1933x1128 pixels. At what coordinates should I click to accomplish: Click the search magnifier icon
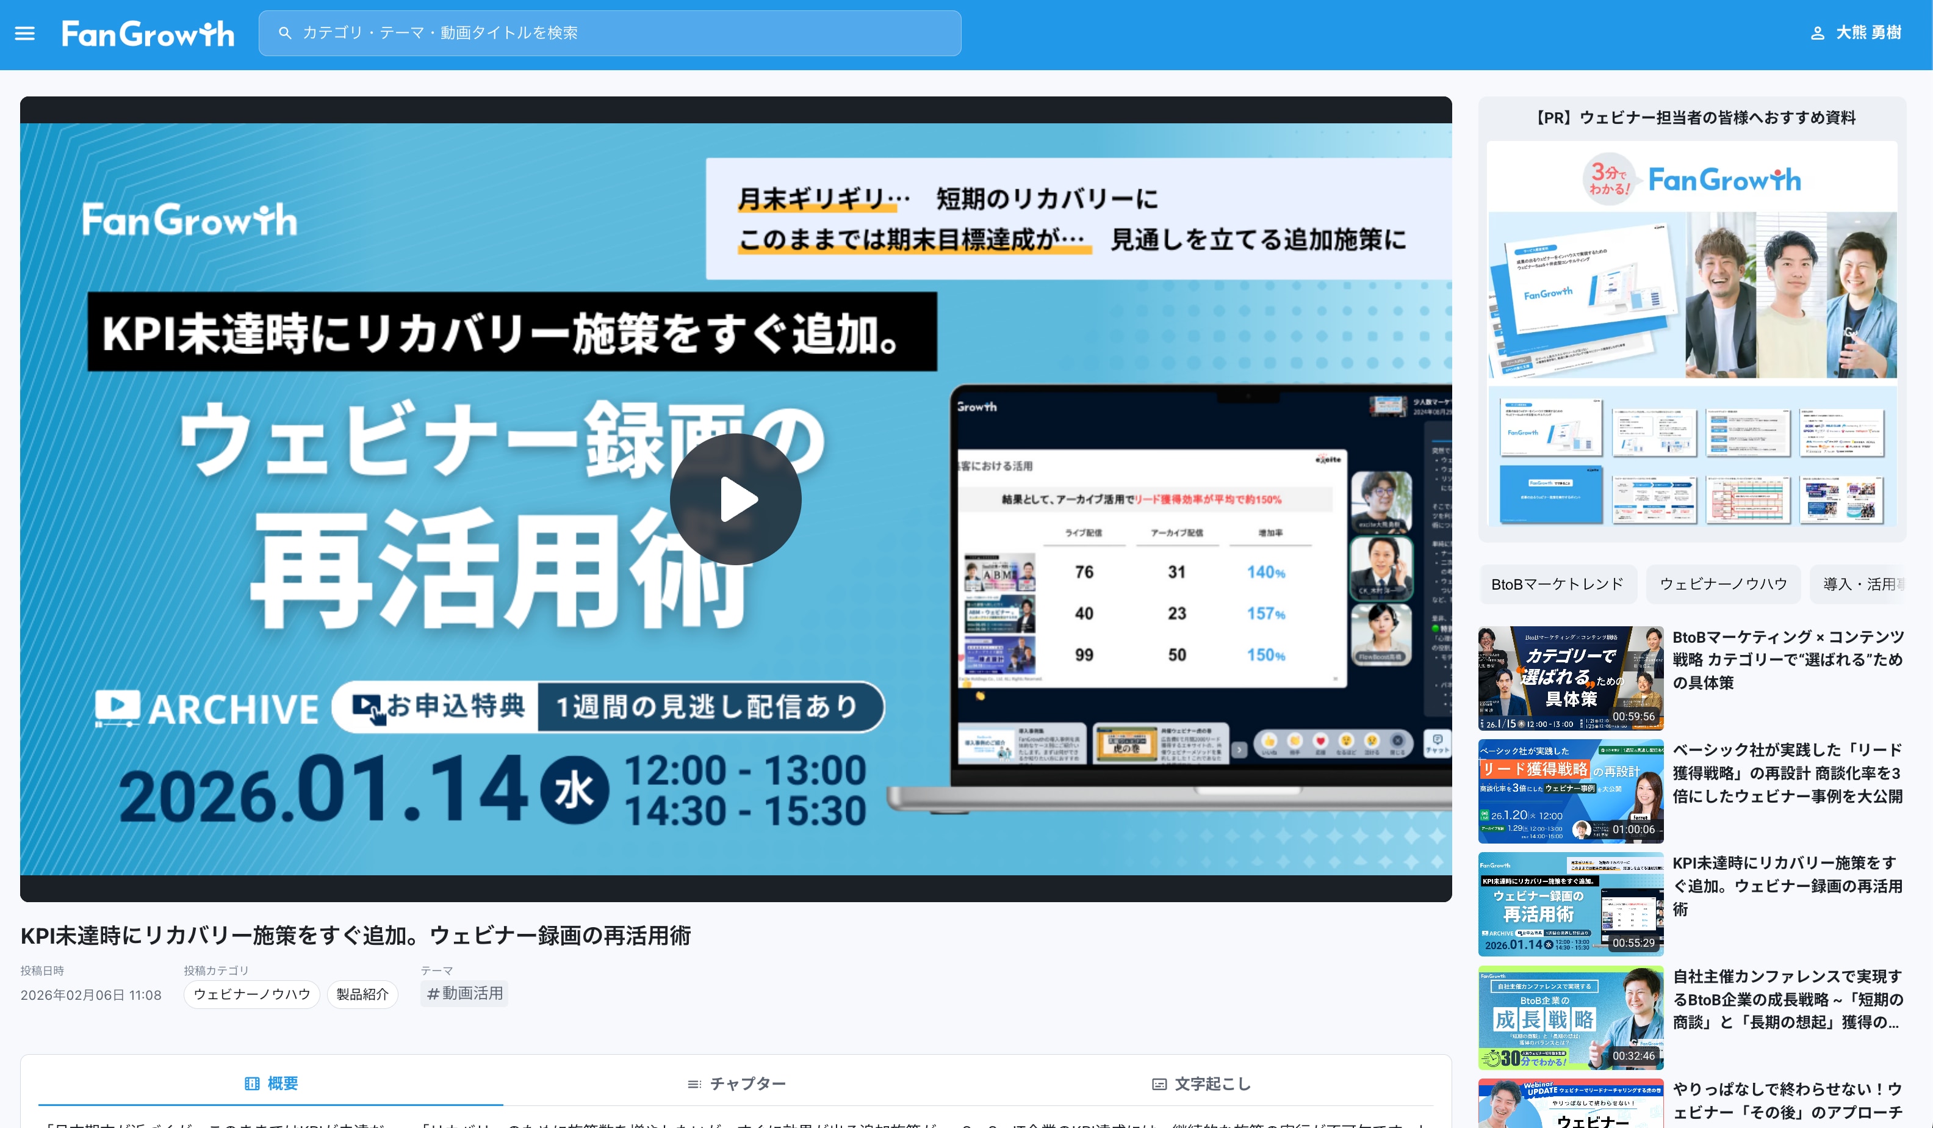(284, 33)
